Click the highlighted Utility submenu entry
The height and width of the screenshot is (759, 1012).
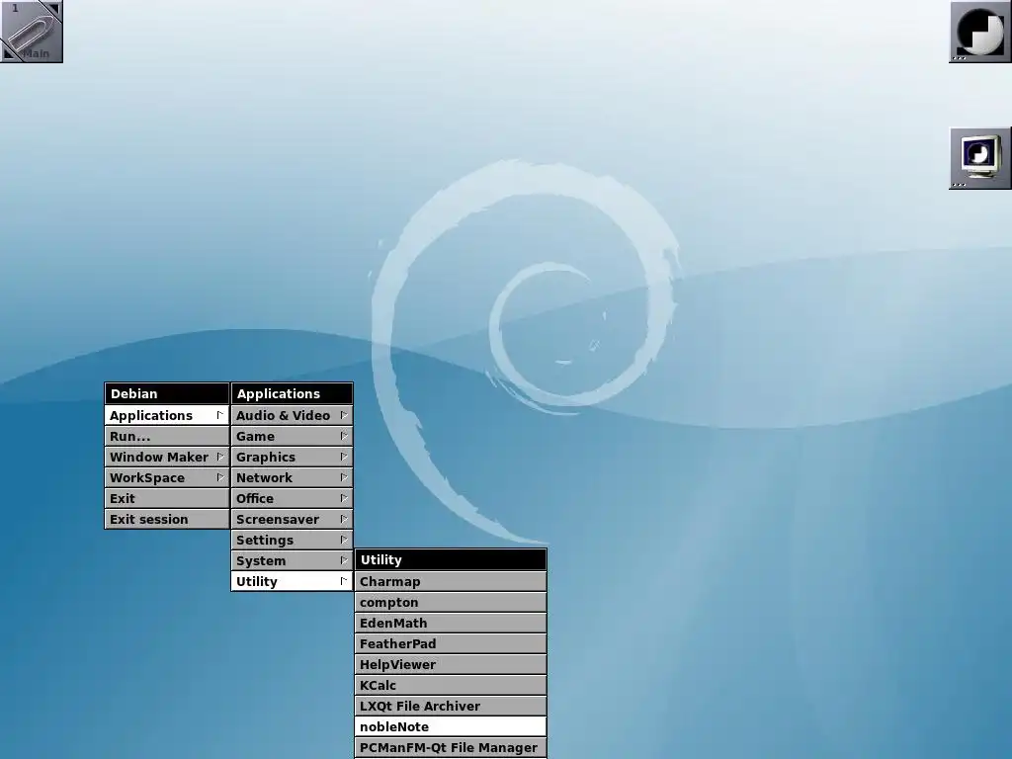pos(292,581)
